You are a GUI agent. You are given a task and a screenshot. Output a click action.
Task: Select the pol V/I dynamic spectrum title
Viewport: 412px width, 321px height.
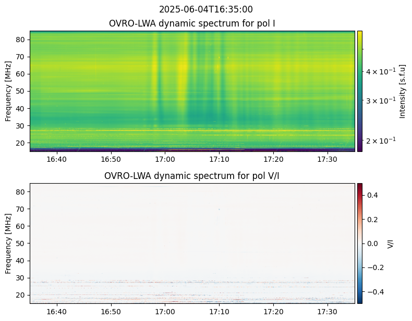192,176
